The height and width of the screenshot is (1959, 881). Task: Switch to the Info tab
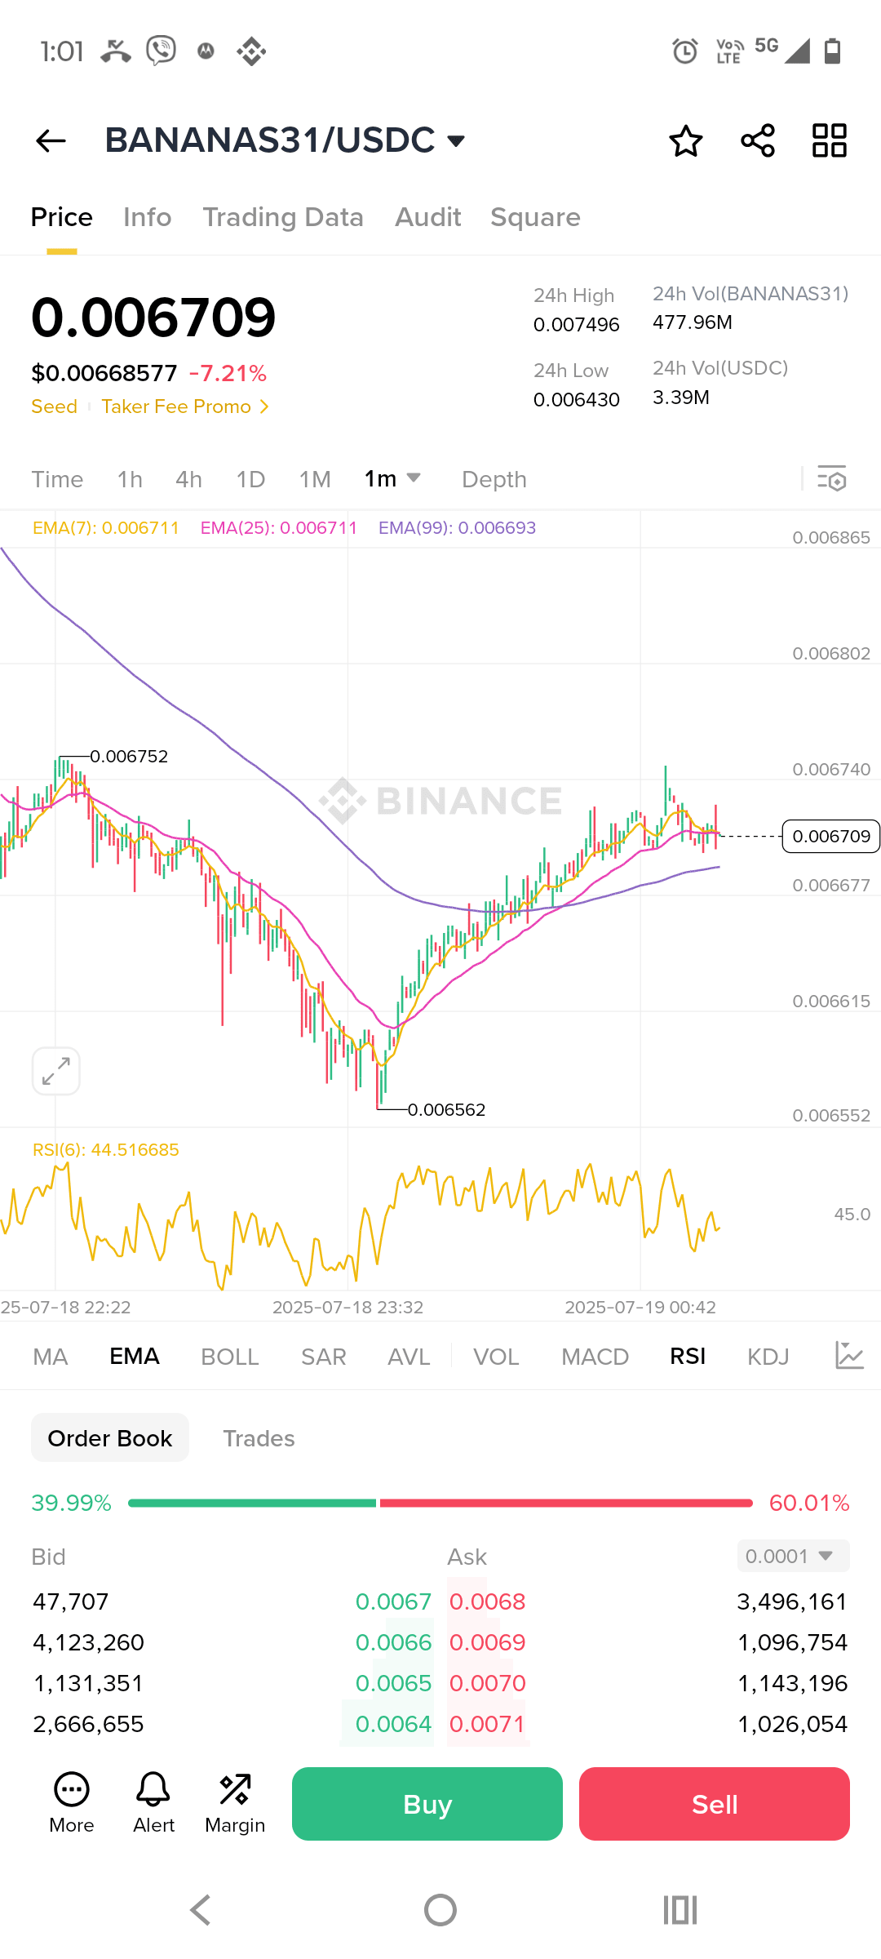tap(148, 217)
